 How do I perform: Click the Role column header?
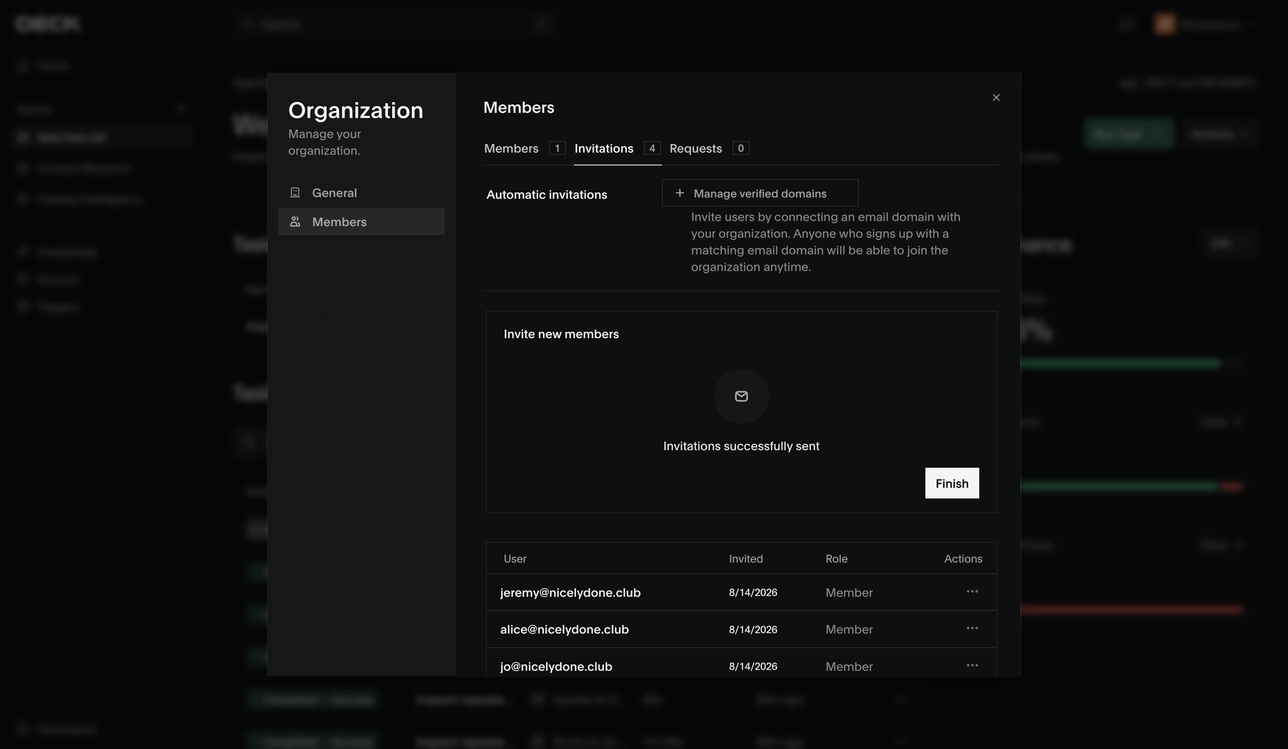point(836,558)
